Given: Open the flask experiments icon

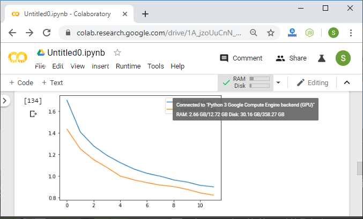Looking at the screenshot, I should click(x=322, y=58).
